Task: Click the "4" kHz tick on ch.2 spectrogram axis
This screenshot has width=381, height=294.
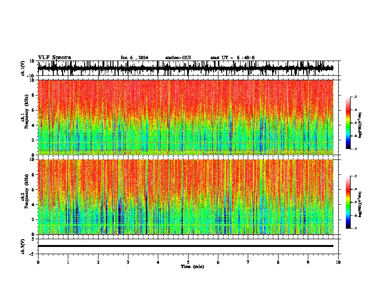Action: tap(34, 205)
